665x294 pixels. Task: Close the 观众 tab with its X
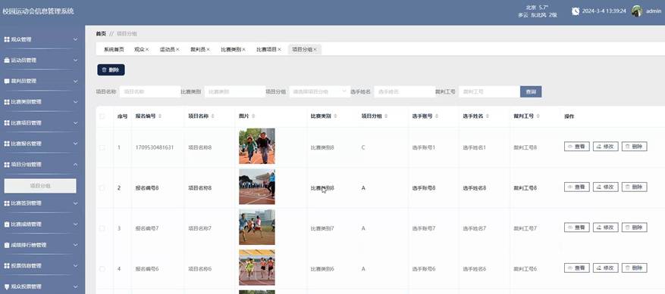147,49
